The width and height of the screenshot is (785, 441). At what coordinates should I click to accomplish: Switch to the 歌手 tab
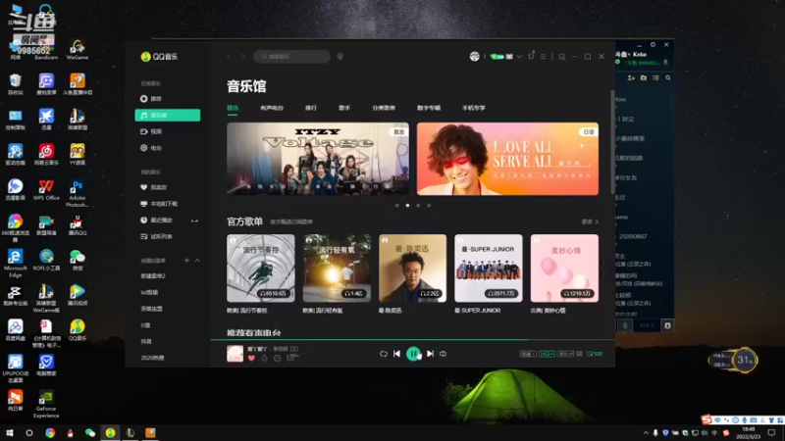point(344,108)
